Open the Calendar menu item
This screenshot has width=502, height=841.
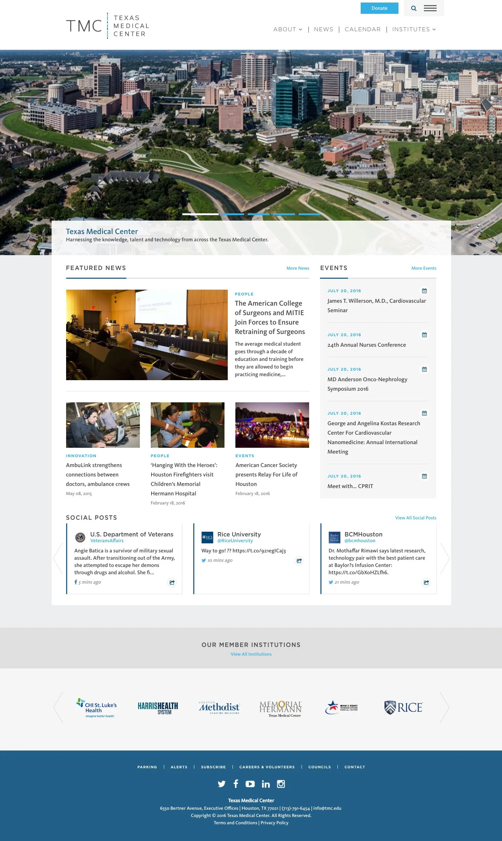point(363,29)
